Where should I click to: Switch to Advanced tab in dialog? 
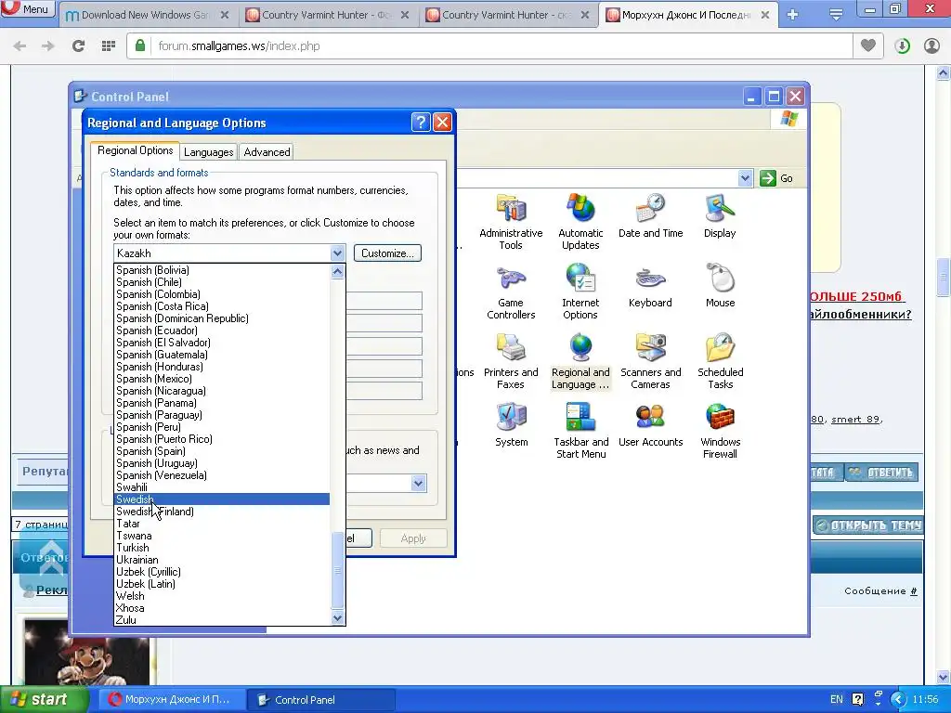[x=267, y=152]
